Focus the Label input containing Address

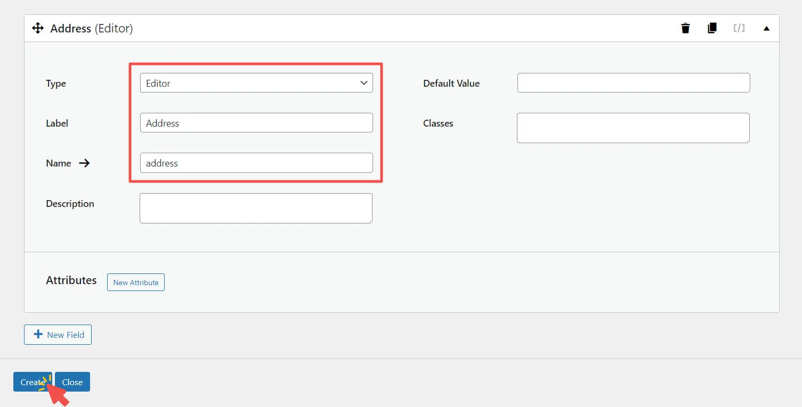point(256,122)
